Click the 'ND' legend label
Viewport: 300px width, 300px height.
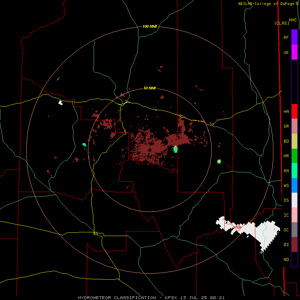tap(286, 260)
